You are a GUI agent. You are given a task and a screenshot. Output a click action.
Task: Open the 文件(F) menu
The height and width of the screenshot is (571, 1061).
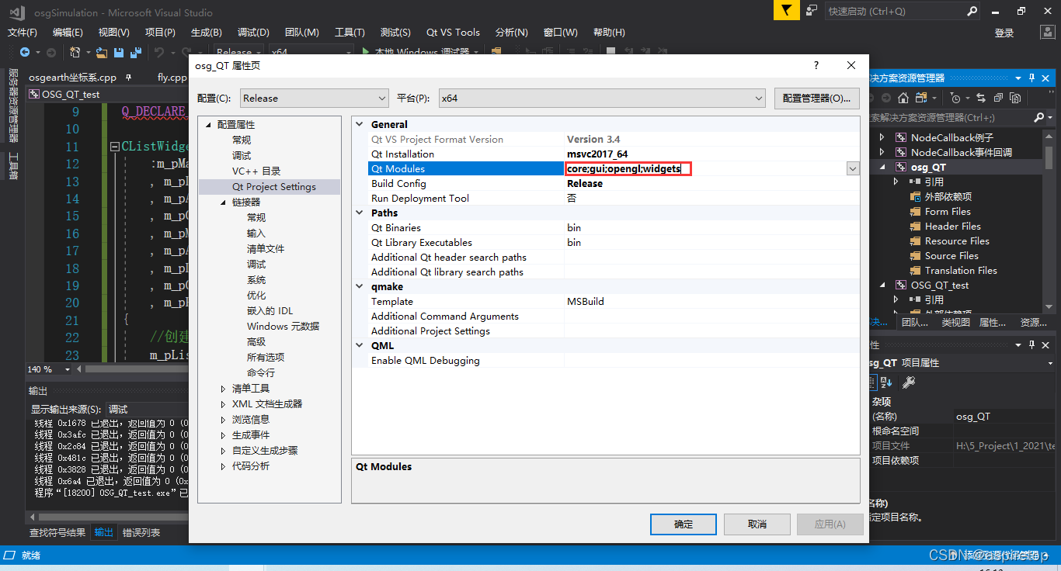(x=23, y=33)
